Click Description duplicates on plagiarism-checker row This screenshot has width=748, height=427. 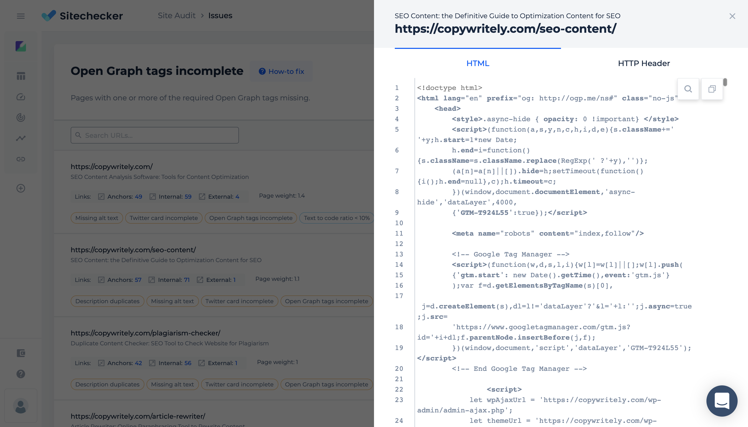107,384
